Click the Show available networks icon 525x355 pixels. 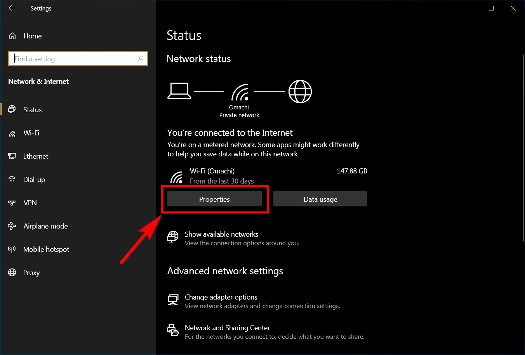point(173,236)
